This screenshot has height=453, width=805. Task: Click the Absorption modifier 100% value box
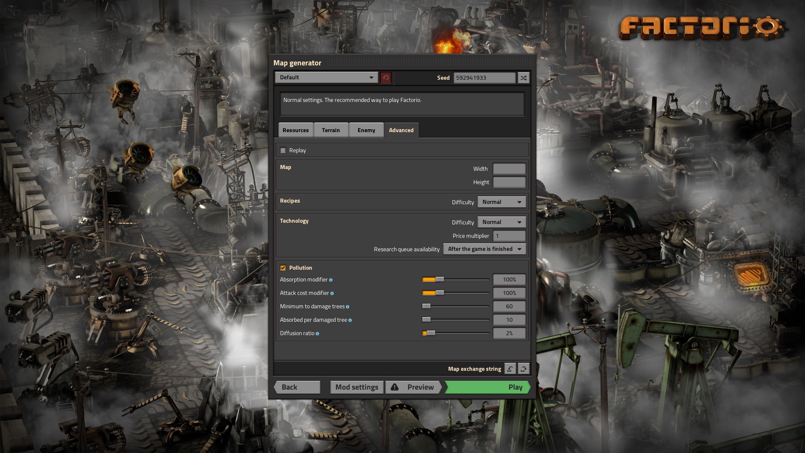point(509,280)
